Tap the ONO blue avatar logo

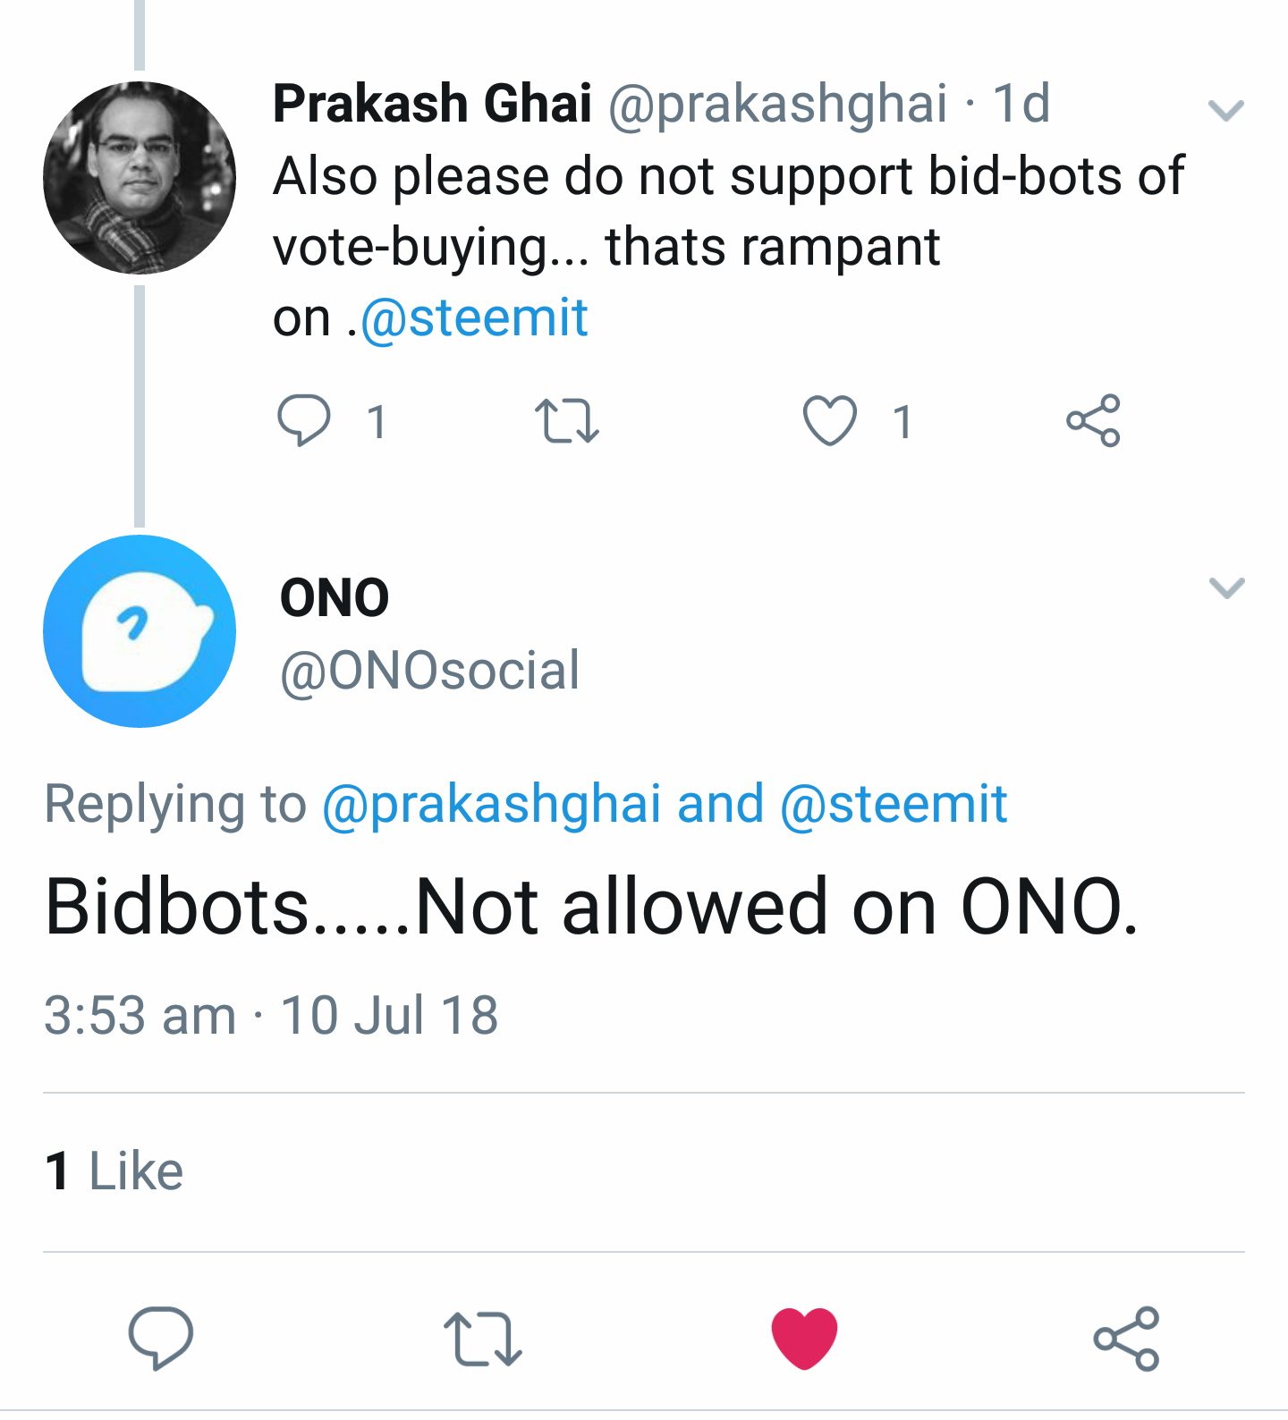click(140, 631)
